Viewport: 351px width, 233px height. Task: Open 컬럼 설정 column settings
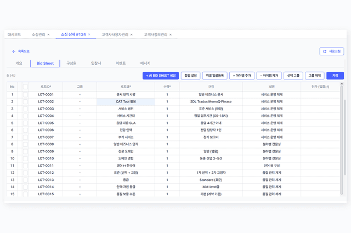(190, 76)
